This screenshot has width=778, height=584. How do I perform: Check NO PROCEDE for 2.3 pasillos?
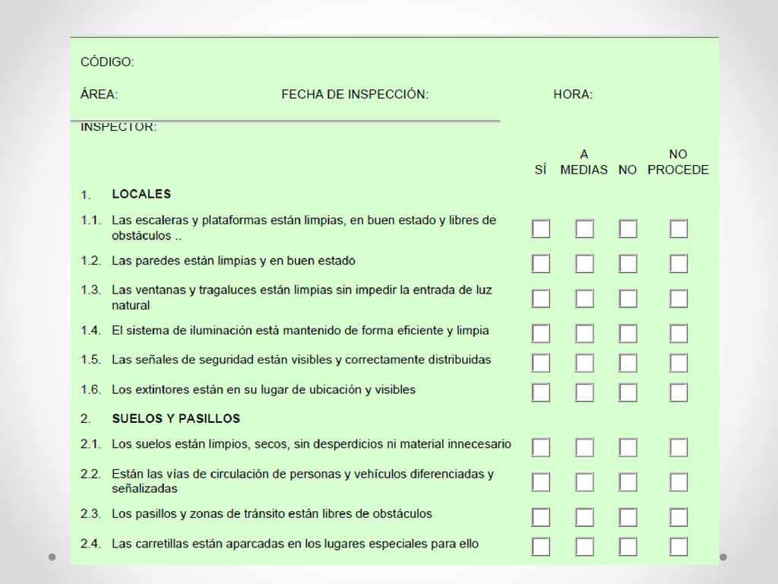click(678, 517)
